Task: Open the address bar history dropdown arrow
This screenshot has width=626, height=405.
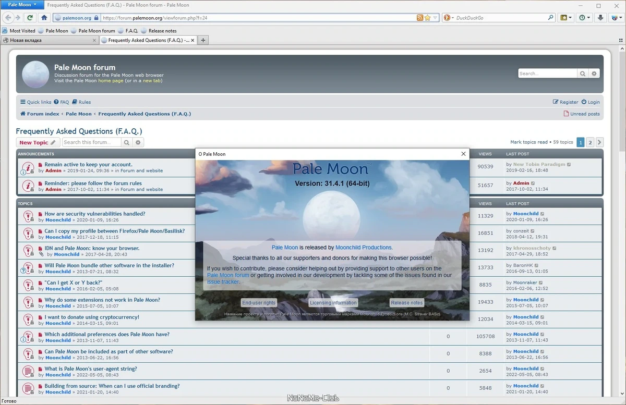Action: coord(435,18)
